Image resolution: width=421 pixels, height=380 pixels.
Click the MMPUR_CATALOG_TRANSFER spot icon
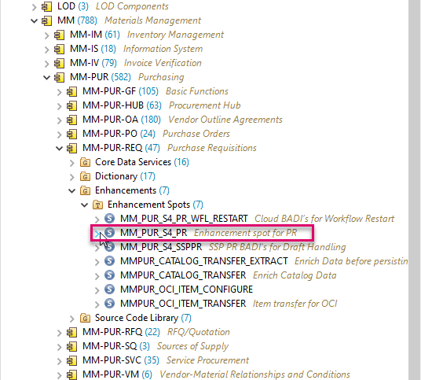109,275
